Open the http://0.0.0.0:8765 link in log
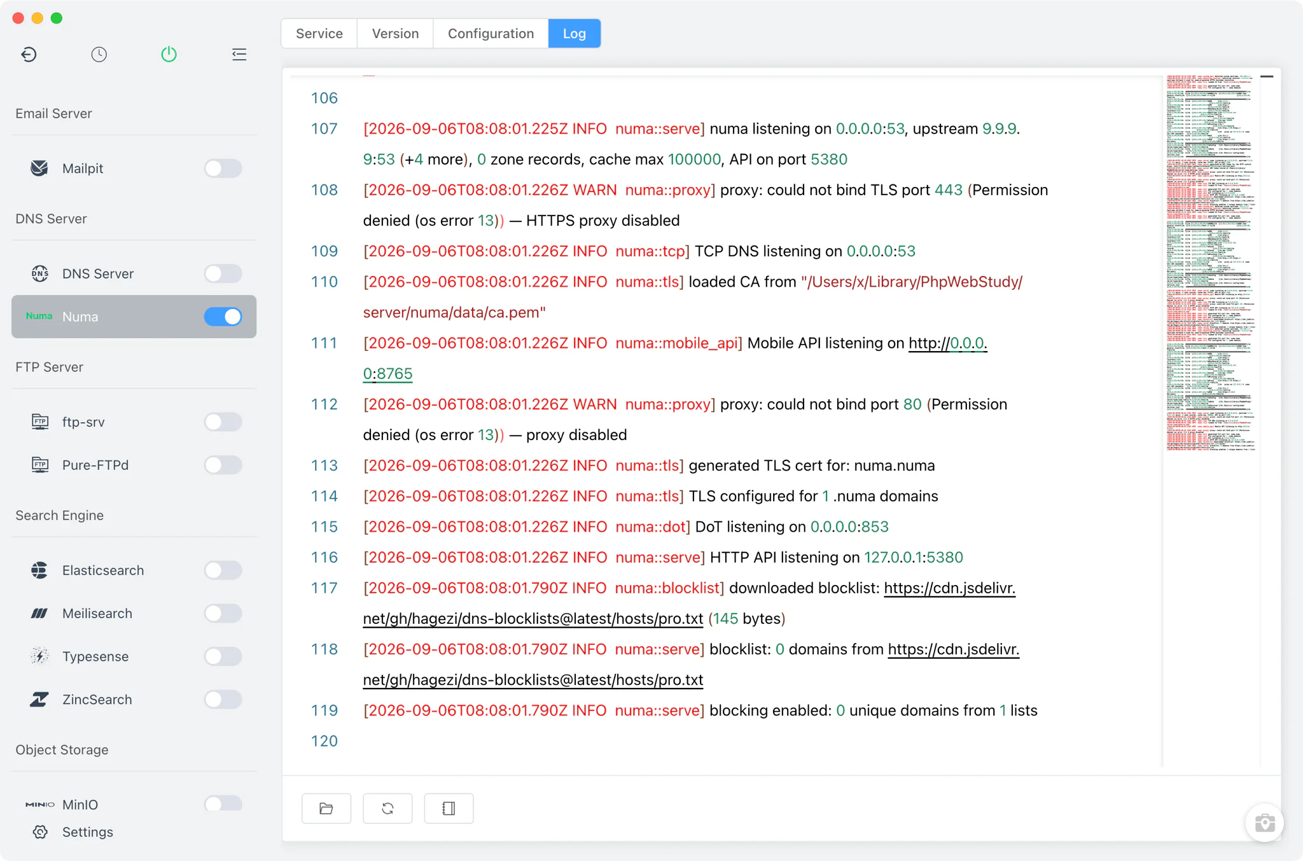 click(947, 343)
